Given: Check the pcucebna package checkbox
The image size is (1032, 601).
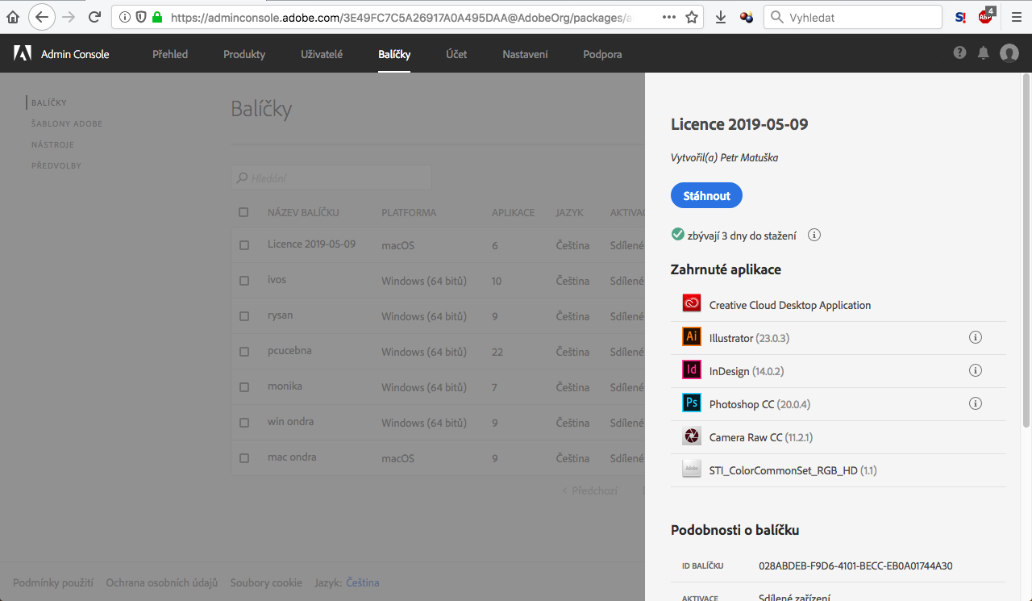Looking at the screenshot, I should 243,352.
